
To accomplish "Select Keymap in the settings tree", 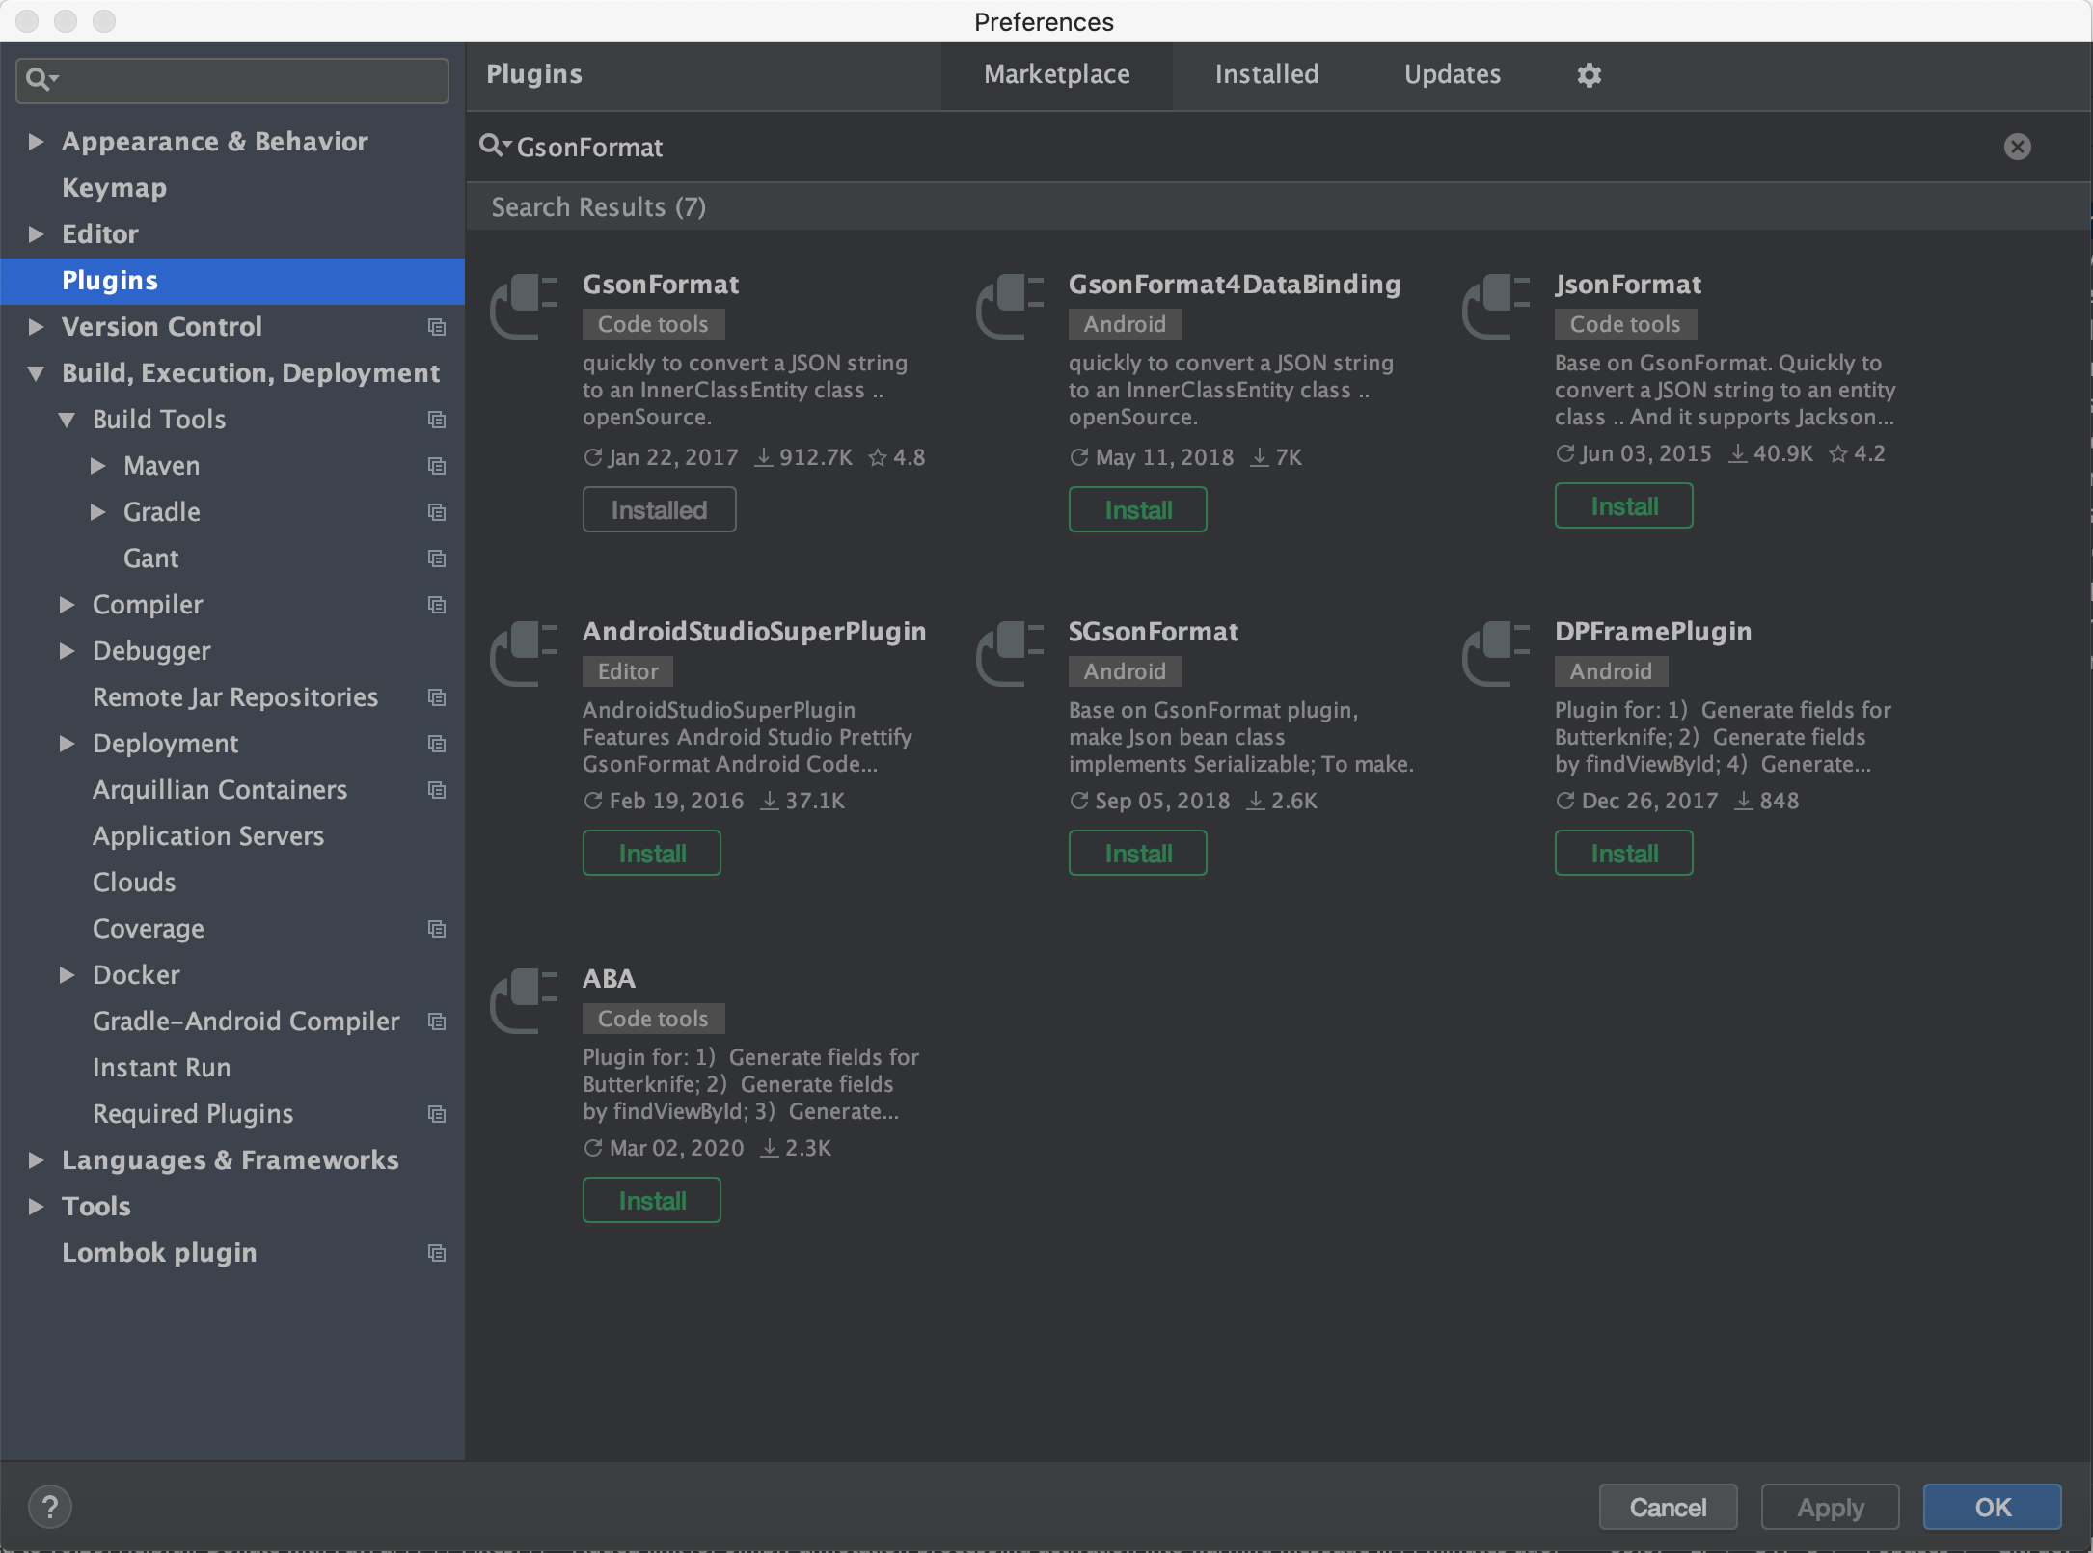I will [114, 188].
